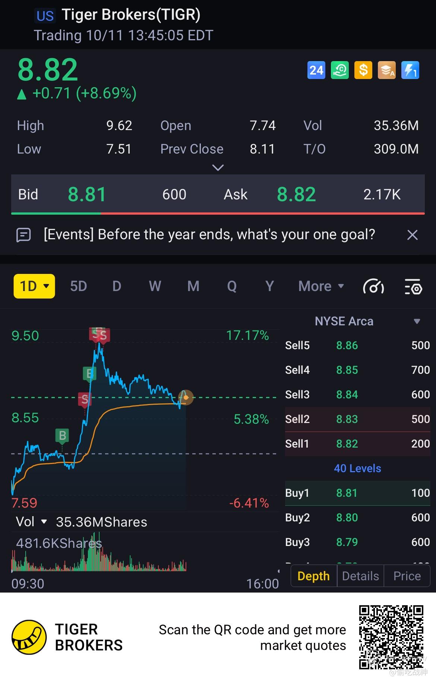The image size is (436, 682).
Task: Tap the events message icon
Action: [23, 235]
